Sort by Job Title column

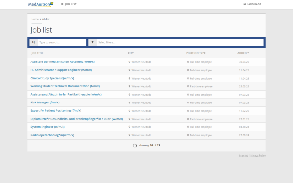tap(38, 53)
